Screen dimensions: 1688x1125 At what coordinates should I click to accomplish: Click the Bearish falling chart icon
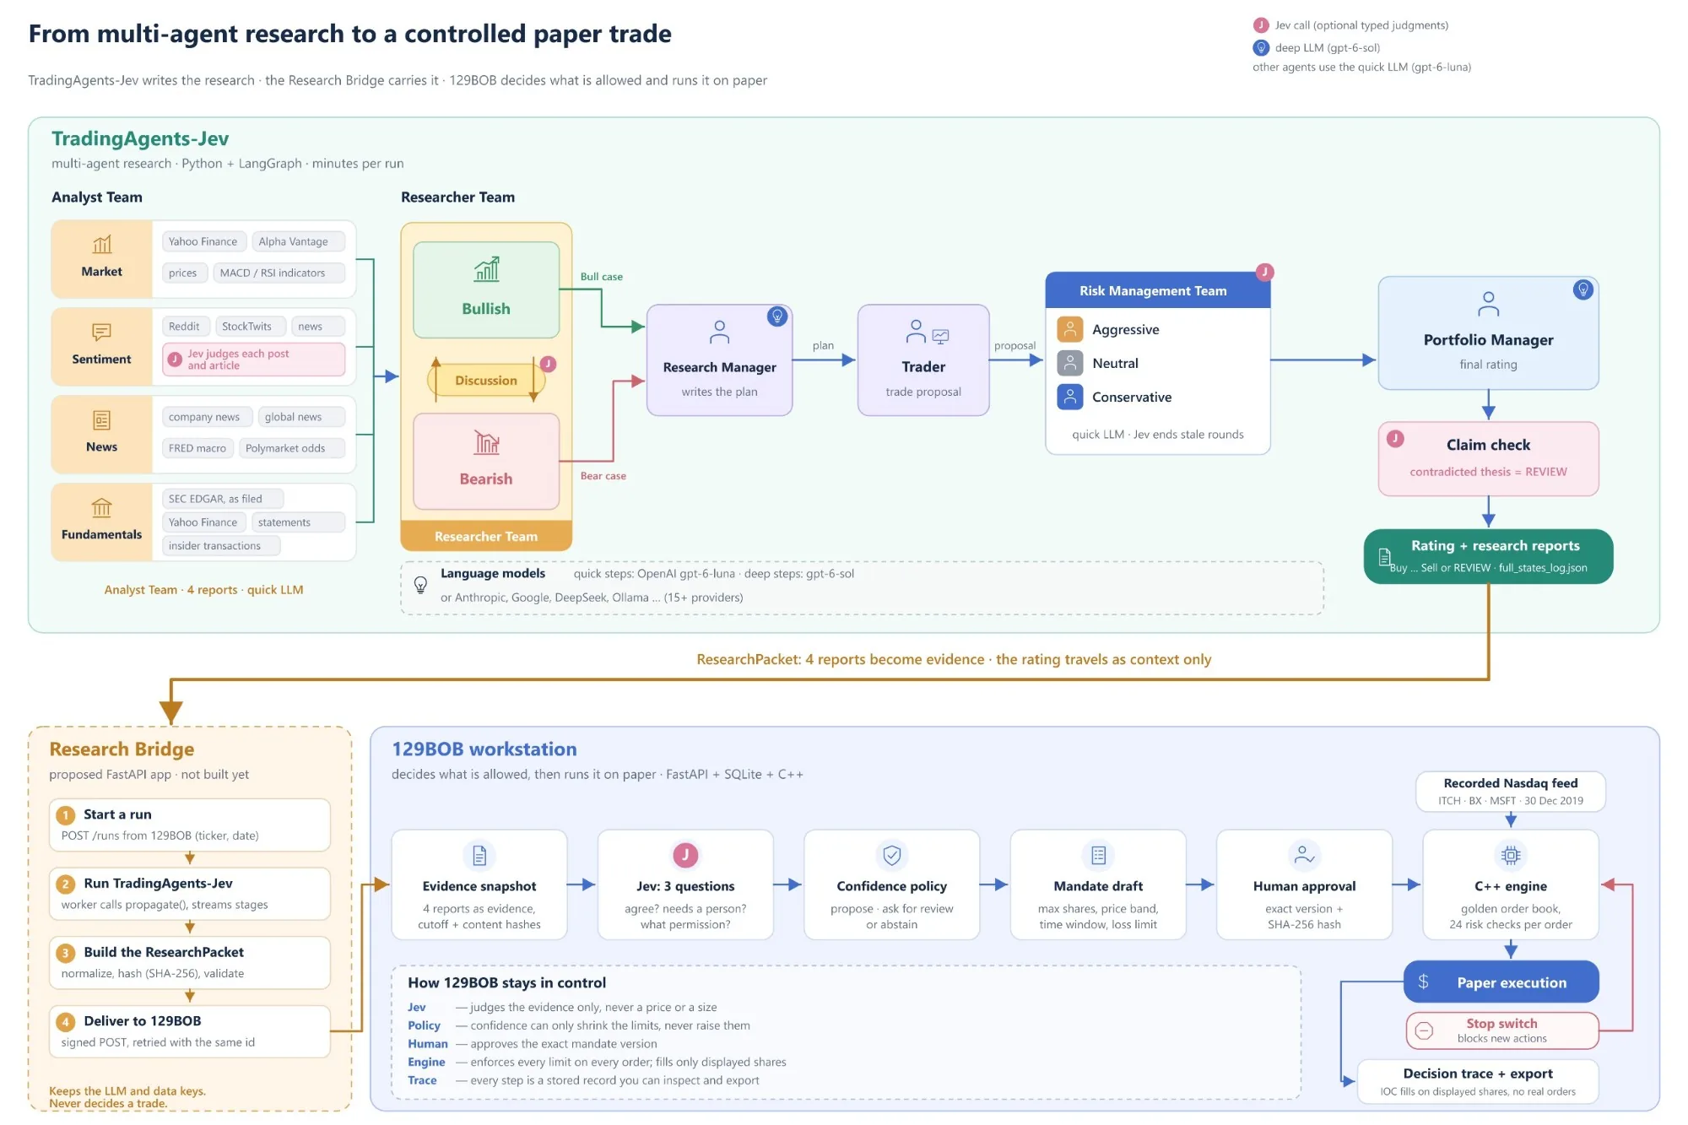(x=487, y=441)
